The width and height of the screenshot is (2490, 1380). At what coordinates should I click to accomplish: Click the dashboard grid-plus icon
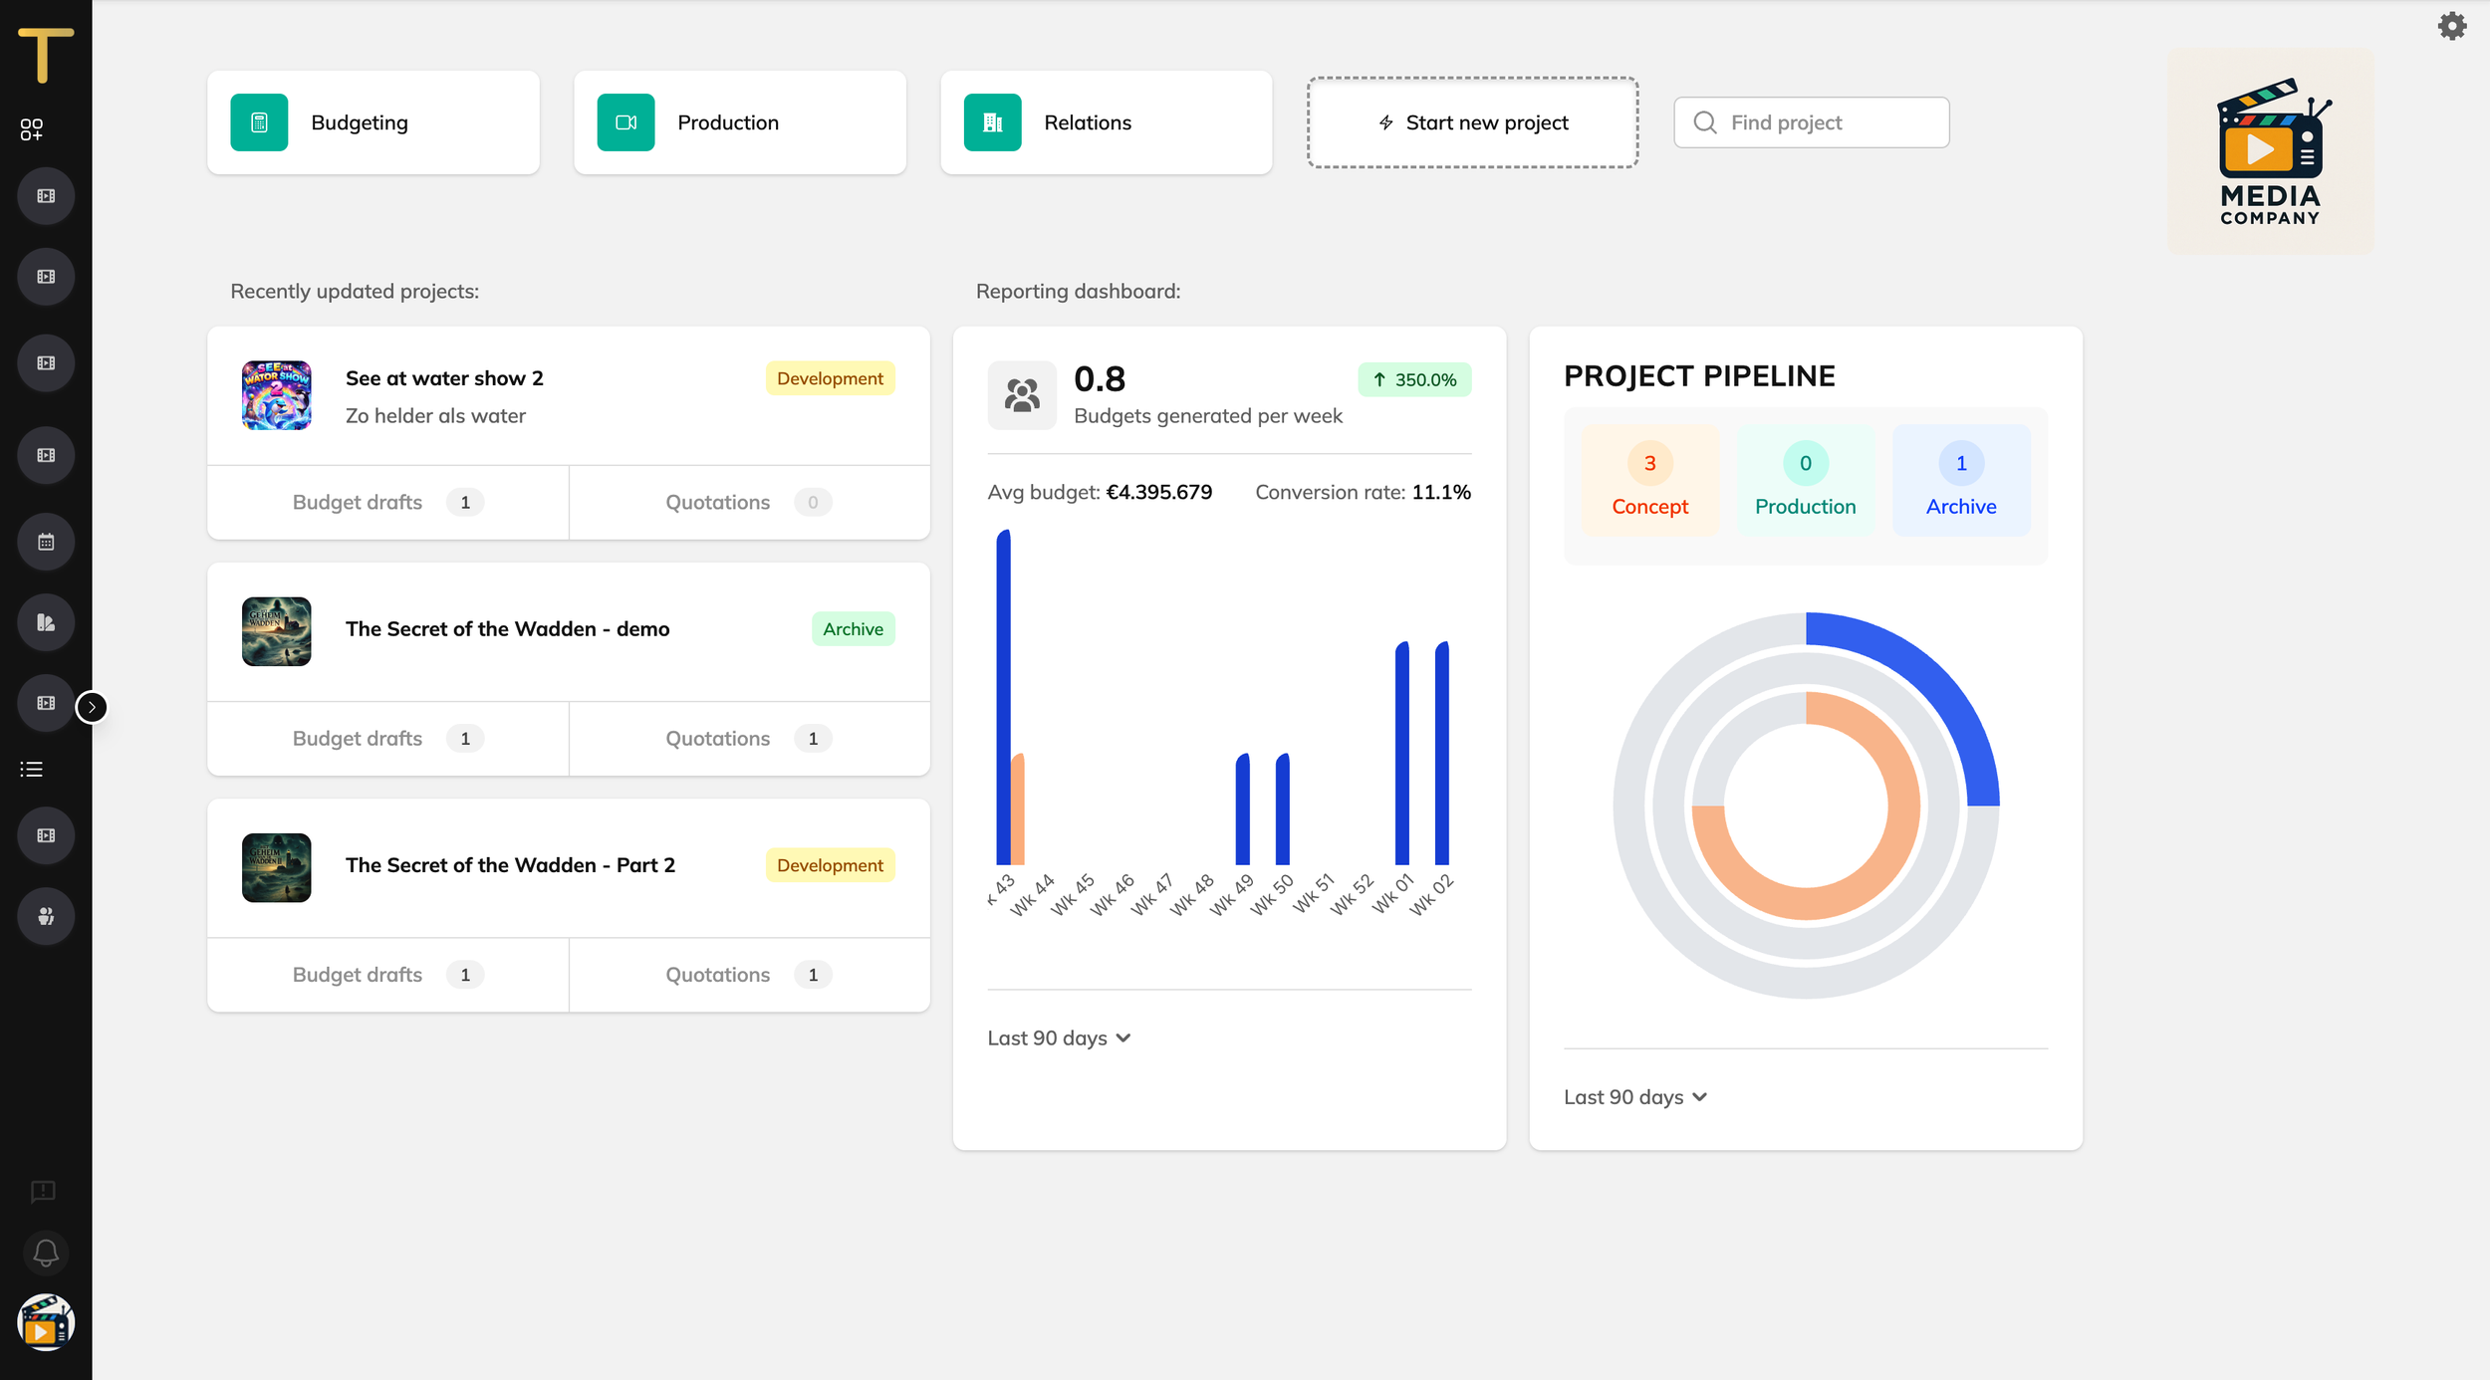point(32,129)
